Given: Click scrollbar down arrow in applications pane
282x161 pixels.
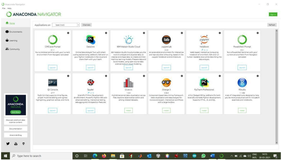Looking at the screenshot, I should (x=276, y=143).
